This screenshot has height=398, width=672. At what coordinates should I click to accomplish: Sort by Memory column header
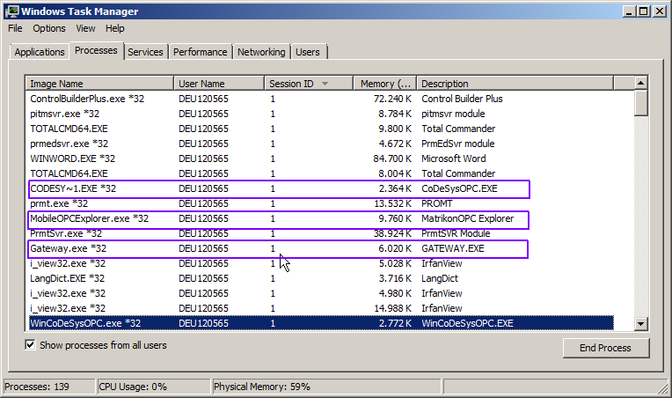tap(385, 83)
